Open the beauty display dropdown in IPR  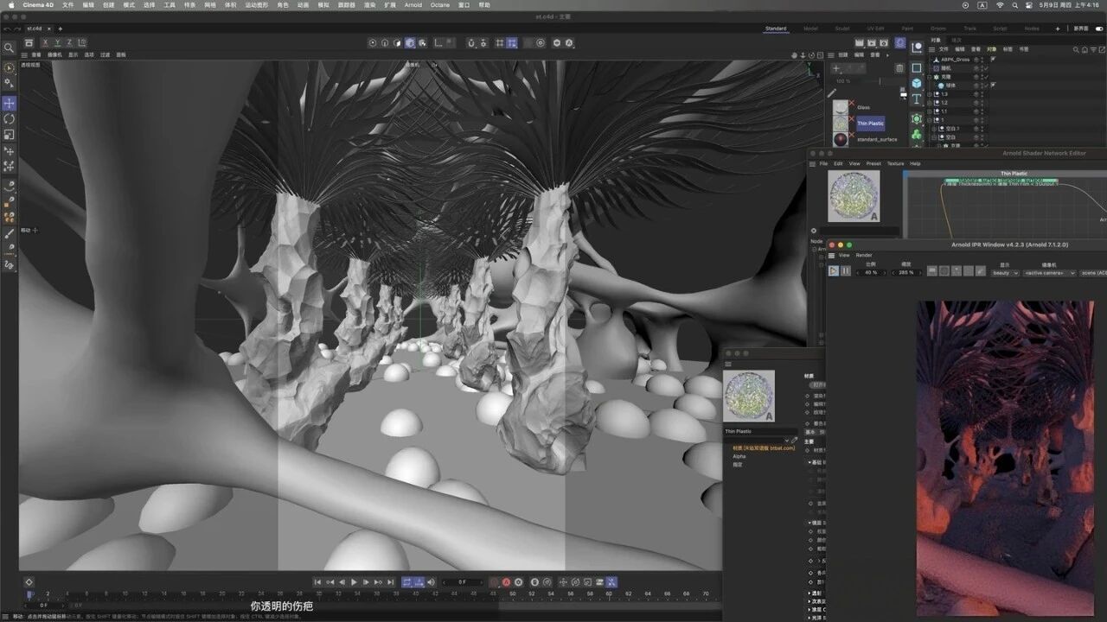(x=1005, y=273)
